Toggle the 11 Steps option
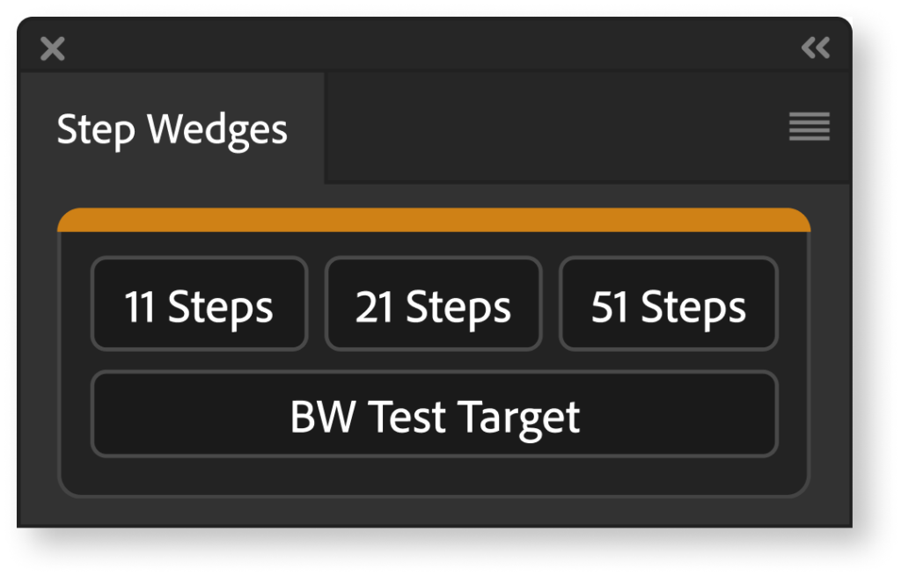Image resolution: width=901 pixels, height=576 pixels. tap(199, 304)
